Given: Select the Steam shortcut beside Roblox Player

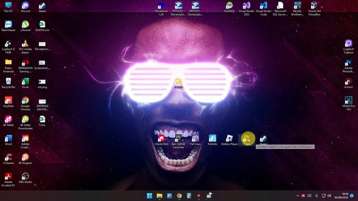Looking at the screenshot, I should [x=263, y=140].
